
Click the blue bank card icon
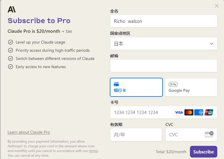(x=116, y=84)
